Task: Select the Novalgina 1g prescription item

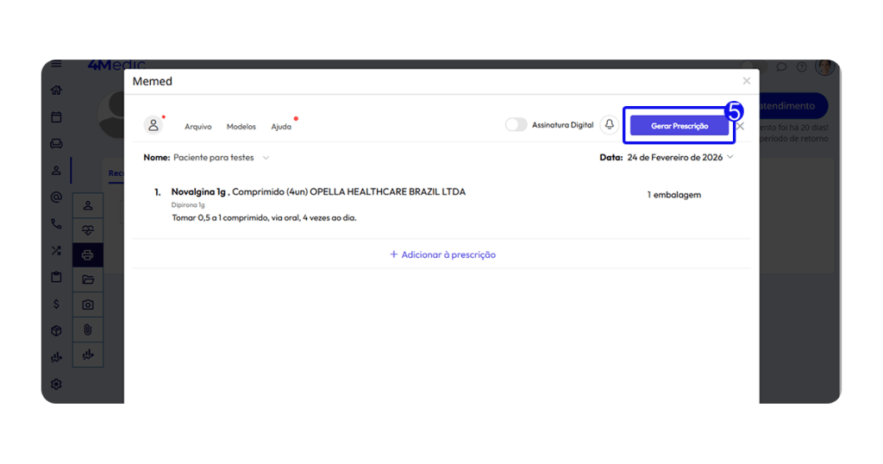Action: (317, 192)
